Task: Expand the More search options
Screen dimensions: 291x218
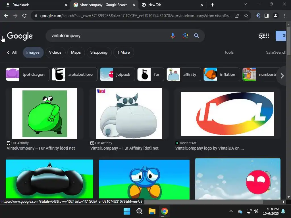Action: pyautogui.click(x=123, y=53)
